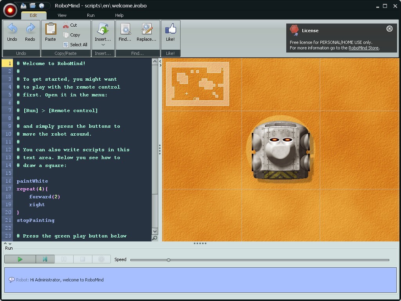Screen dimensions: 401x301
Task: Expand the Insert... dropdown arrow
Action: pos(103,45)
